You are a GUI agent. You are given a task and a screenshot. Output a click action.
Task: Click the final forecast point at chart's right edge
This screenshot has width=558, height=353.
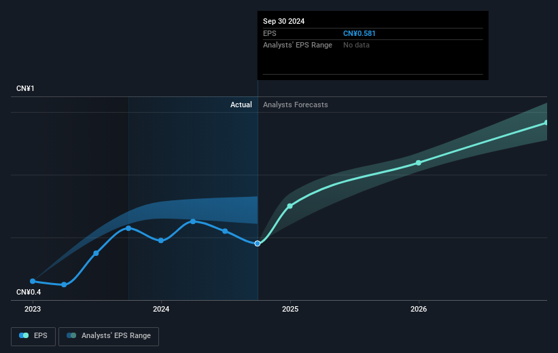tap(546, 123)
